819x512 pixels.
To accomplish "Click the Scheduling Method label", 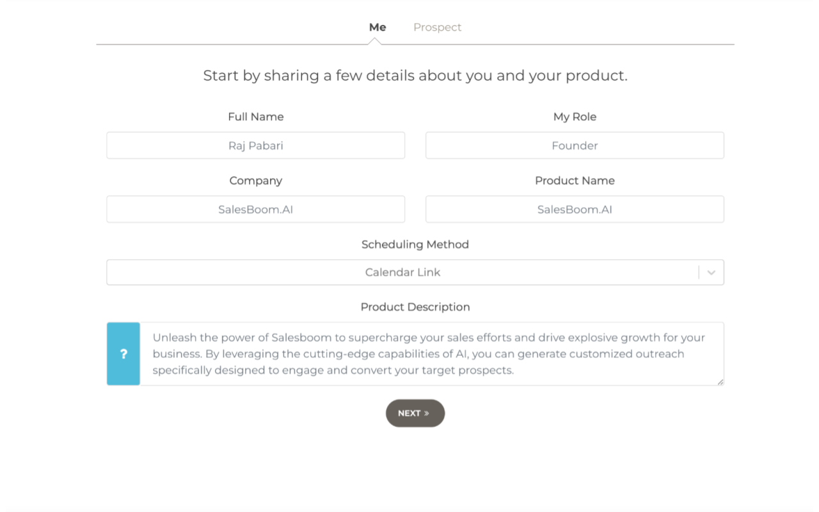I will click(x=415, y=244).
